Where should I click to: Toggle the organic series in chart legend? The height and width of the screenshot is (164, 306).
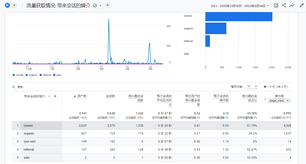tap(31, 75)
